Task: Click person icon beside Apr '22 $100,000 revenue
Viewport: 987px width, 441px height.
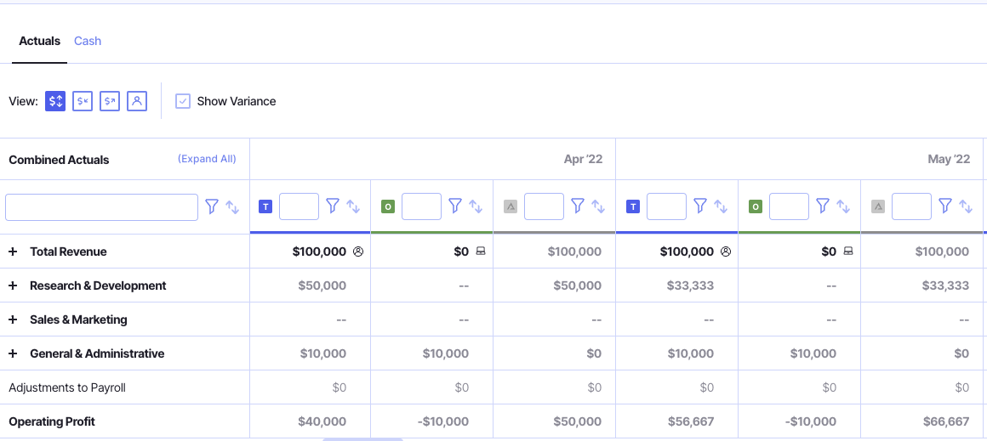Action: pyautogui.click(x=358, y=252)
